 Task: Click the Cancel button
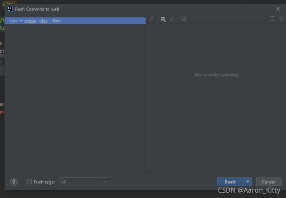point(268,182)
